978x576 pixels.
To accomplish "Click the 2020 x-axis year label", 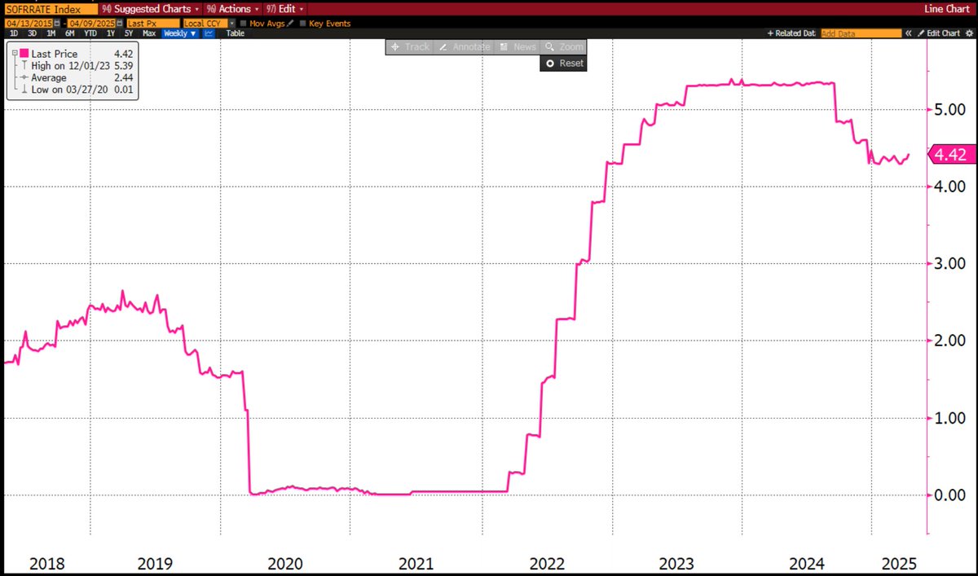I will 284,563.
